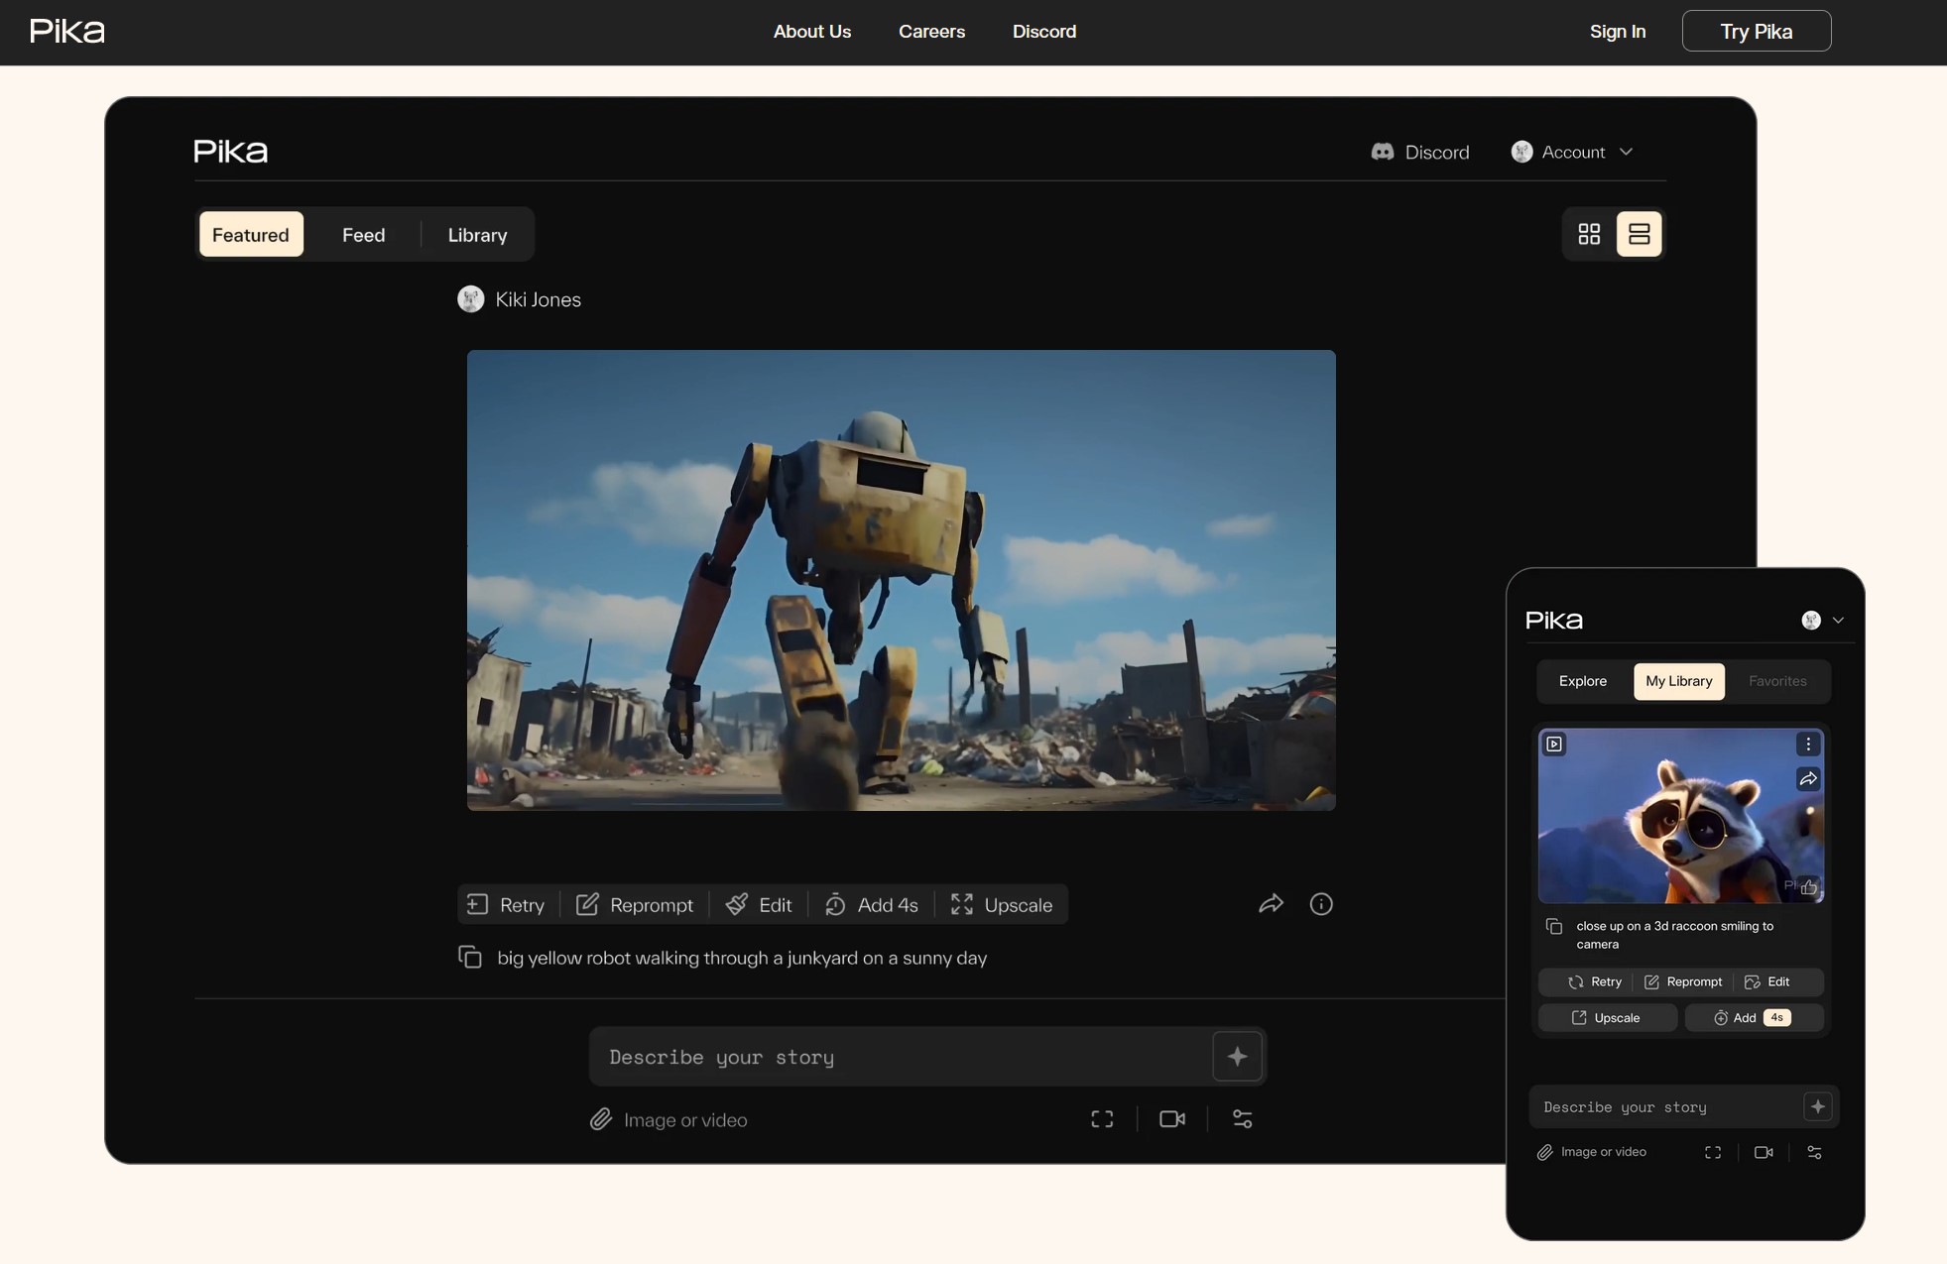1947x1264 pixels.
Task: Open aspect ratio frame icon in main panel
Action: point(1102,1119)
